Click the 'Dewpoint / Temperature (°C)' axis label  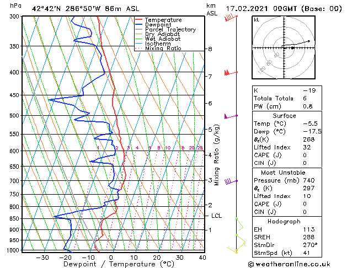click(x=111, y=264)
